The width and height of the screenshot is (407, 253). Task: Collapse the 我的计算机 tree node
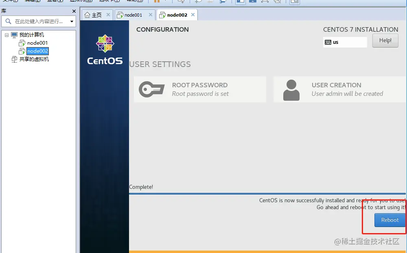(7, 35)
